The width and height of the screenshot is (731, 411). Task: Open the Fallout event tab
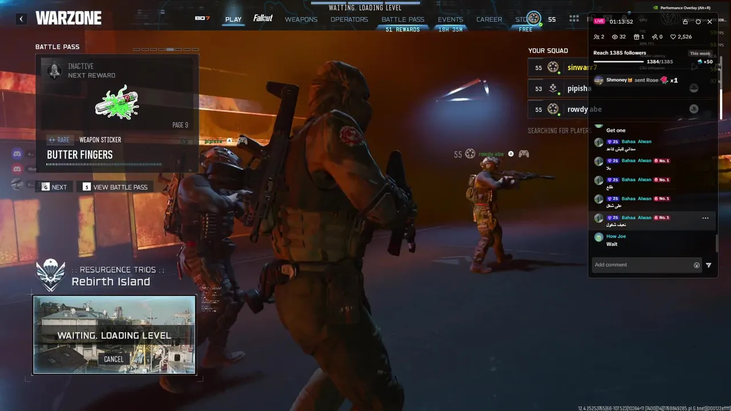[263, 18]
